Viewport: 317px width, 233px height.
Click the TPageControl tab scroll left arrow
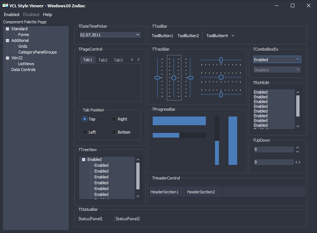(132, 60)
